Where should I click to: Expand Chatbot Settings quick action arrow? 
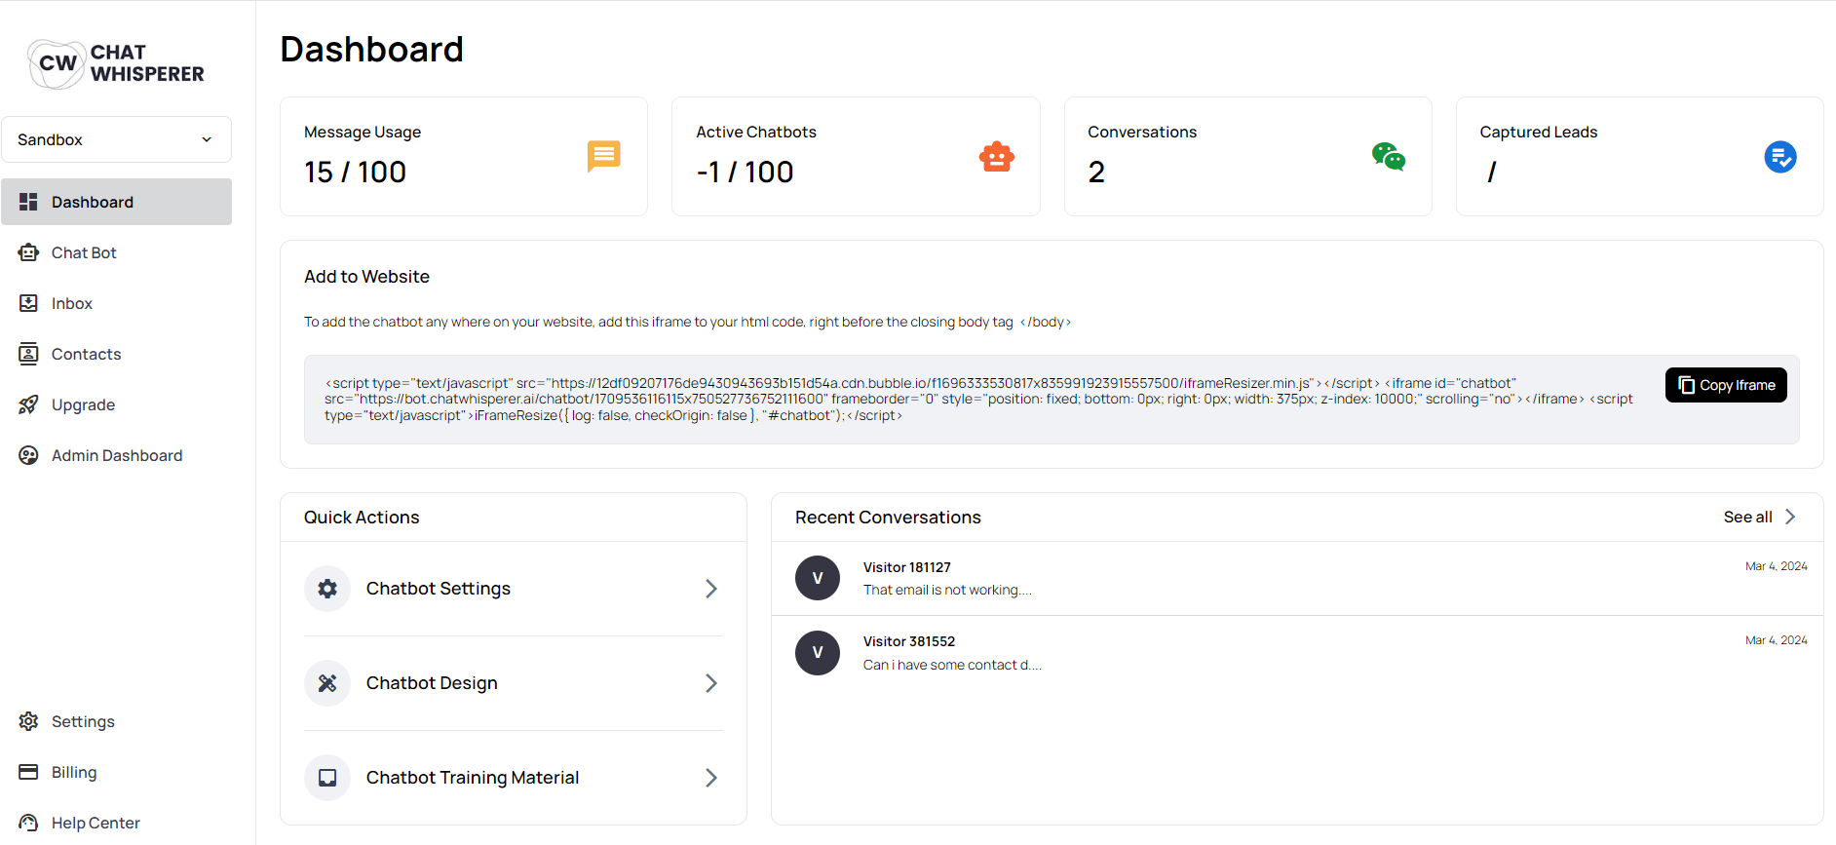[710, 589]
